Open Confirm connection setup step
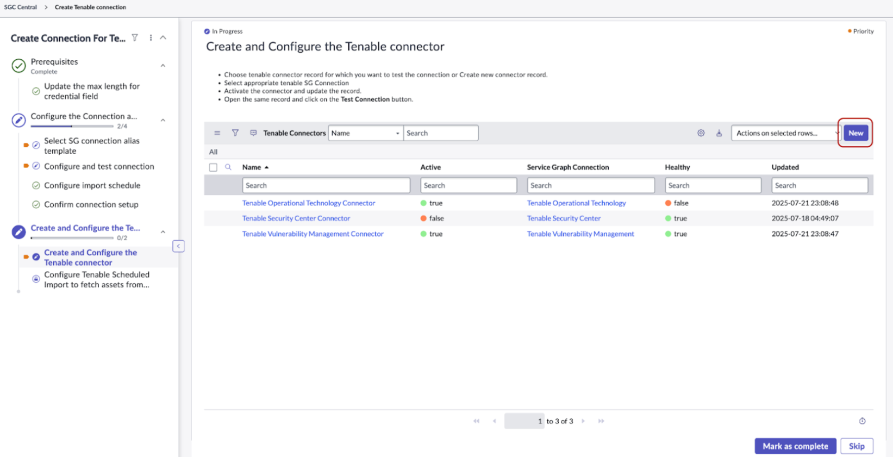The width and height of the screenshot is (893, 457). pos(91,204)
